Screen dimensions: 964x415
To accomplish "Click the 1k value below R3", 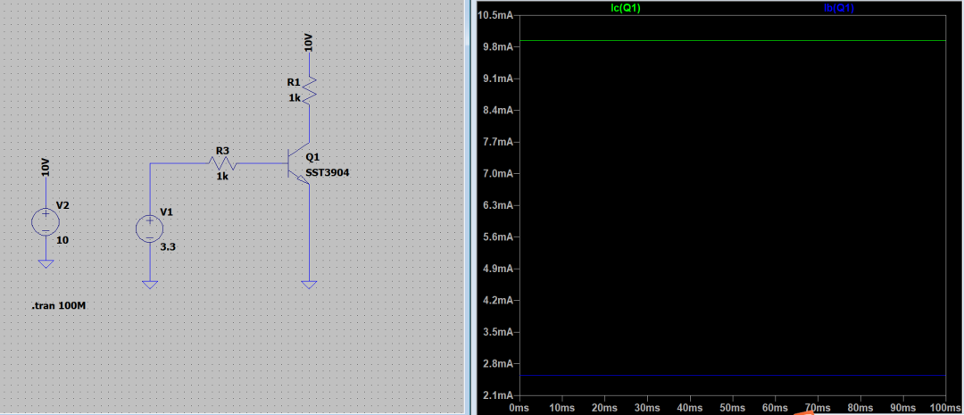I will [222, 177].
